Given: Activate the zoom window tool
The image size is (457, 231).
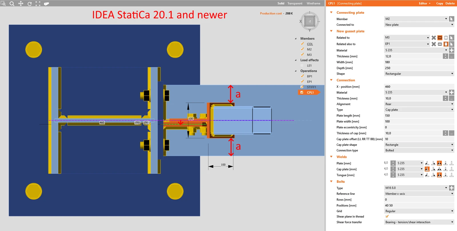Looking at the screenshot, I should point(3,3).
